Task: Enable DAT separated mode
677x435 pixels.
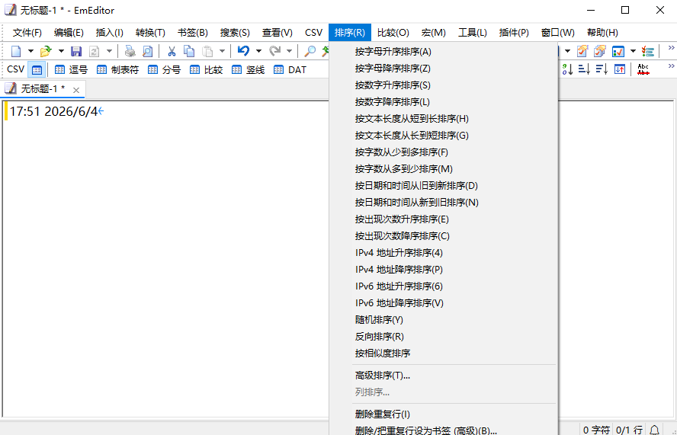Action: click(x=290, y=69)
